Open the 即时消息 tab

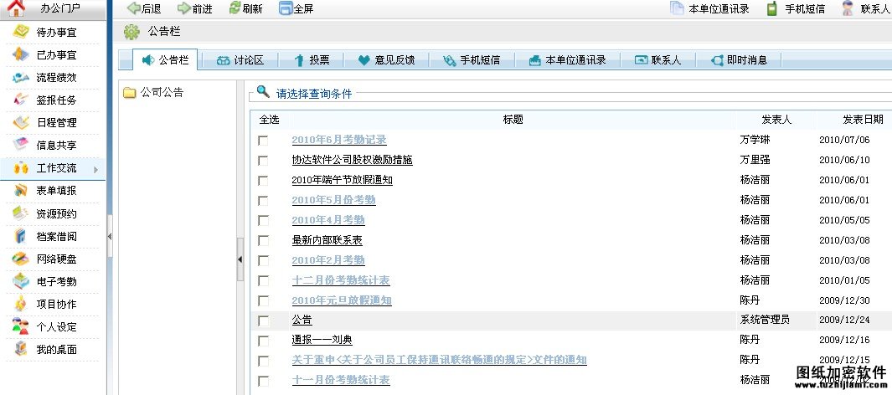coord(740,59)
